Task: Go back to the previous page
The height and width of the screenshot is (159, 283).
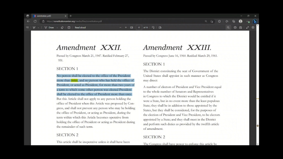Action: click(28, 21)
